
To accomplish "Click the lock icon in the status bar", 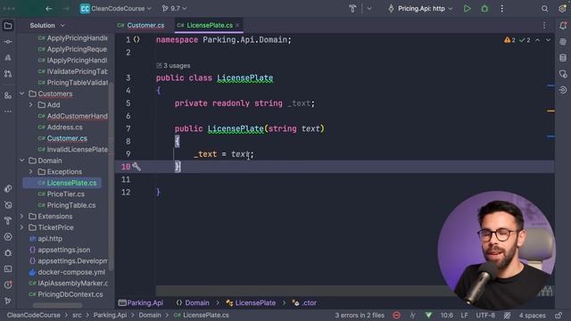I will [x=559, y=315].
